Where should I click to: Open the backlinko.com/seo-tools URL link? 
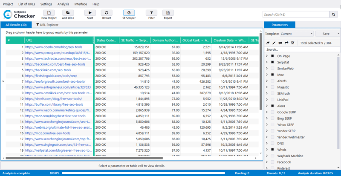pos(48,70)
